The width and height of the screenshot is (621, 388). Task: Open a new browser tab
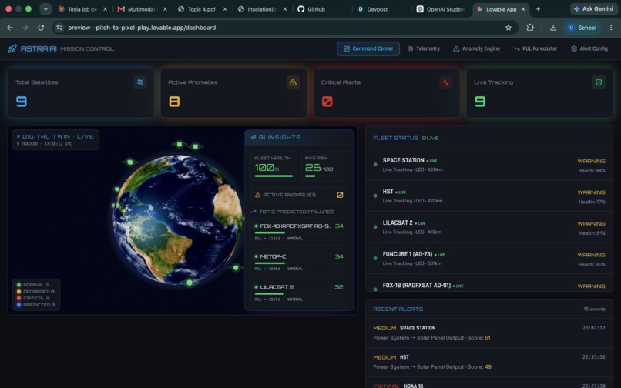click(538, 9)
